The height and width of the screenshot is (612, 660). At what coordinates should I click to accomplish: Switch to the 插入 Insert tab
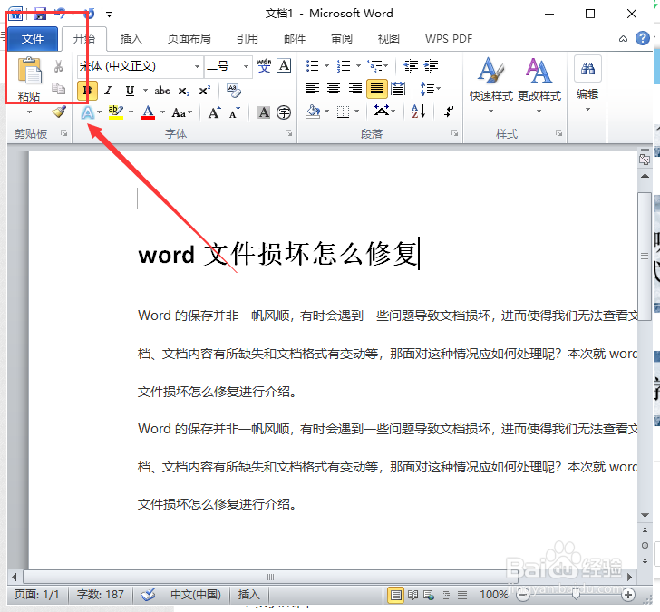coord(131,38)
